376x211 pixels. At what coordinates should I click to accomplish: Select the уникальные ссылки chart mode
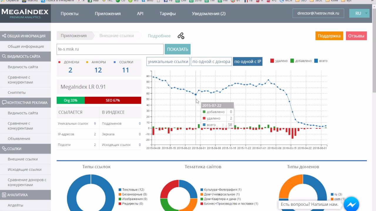[168, 62]
